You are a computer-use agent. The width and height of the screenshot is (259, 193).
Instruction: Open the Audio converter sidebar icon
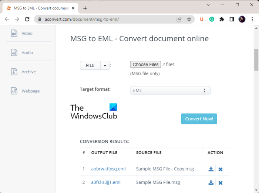point(14,52)
